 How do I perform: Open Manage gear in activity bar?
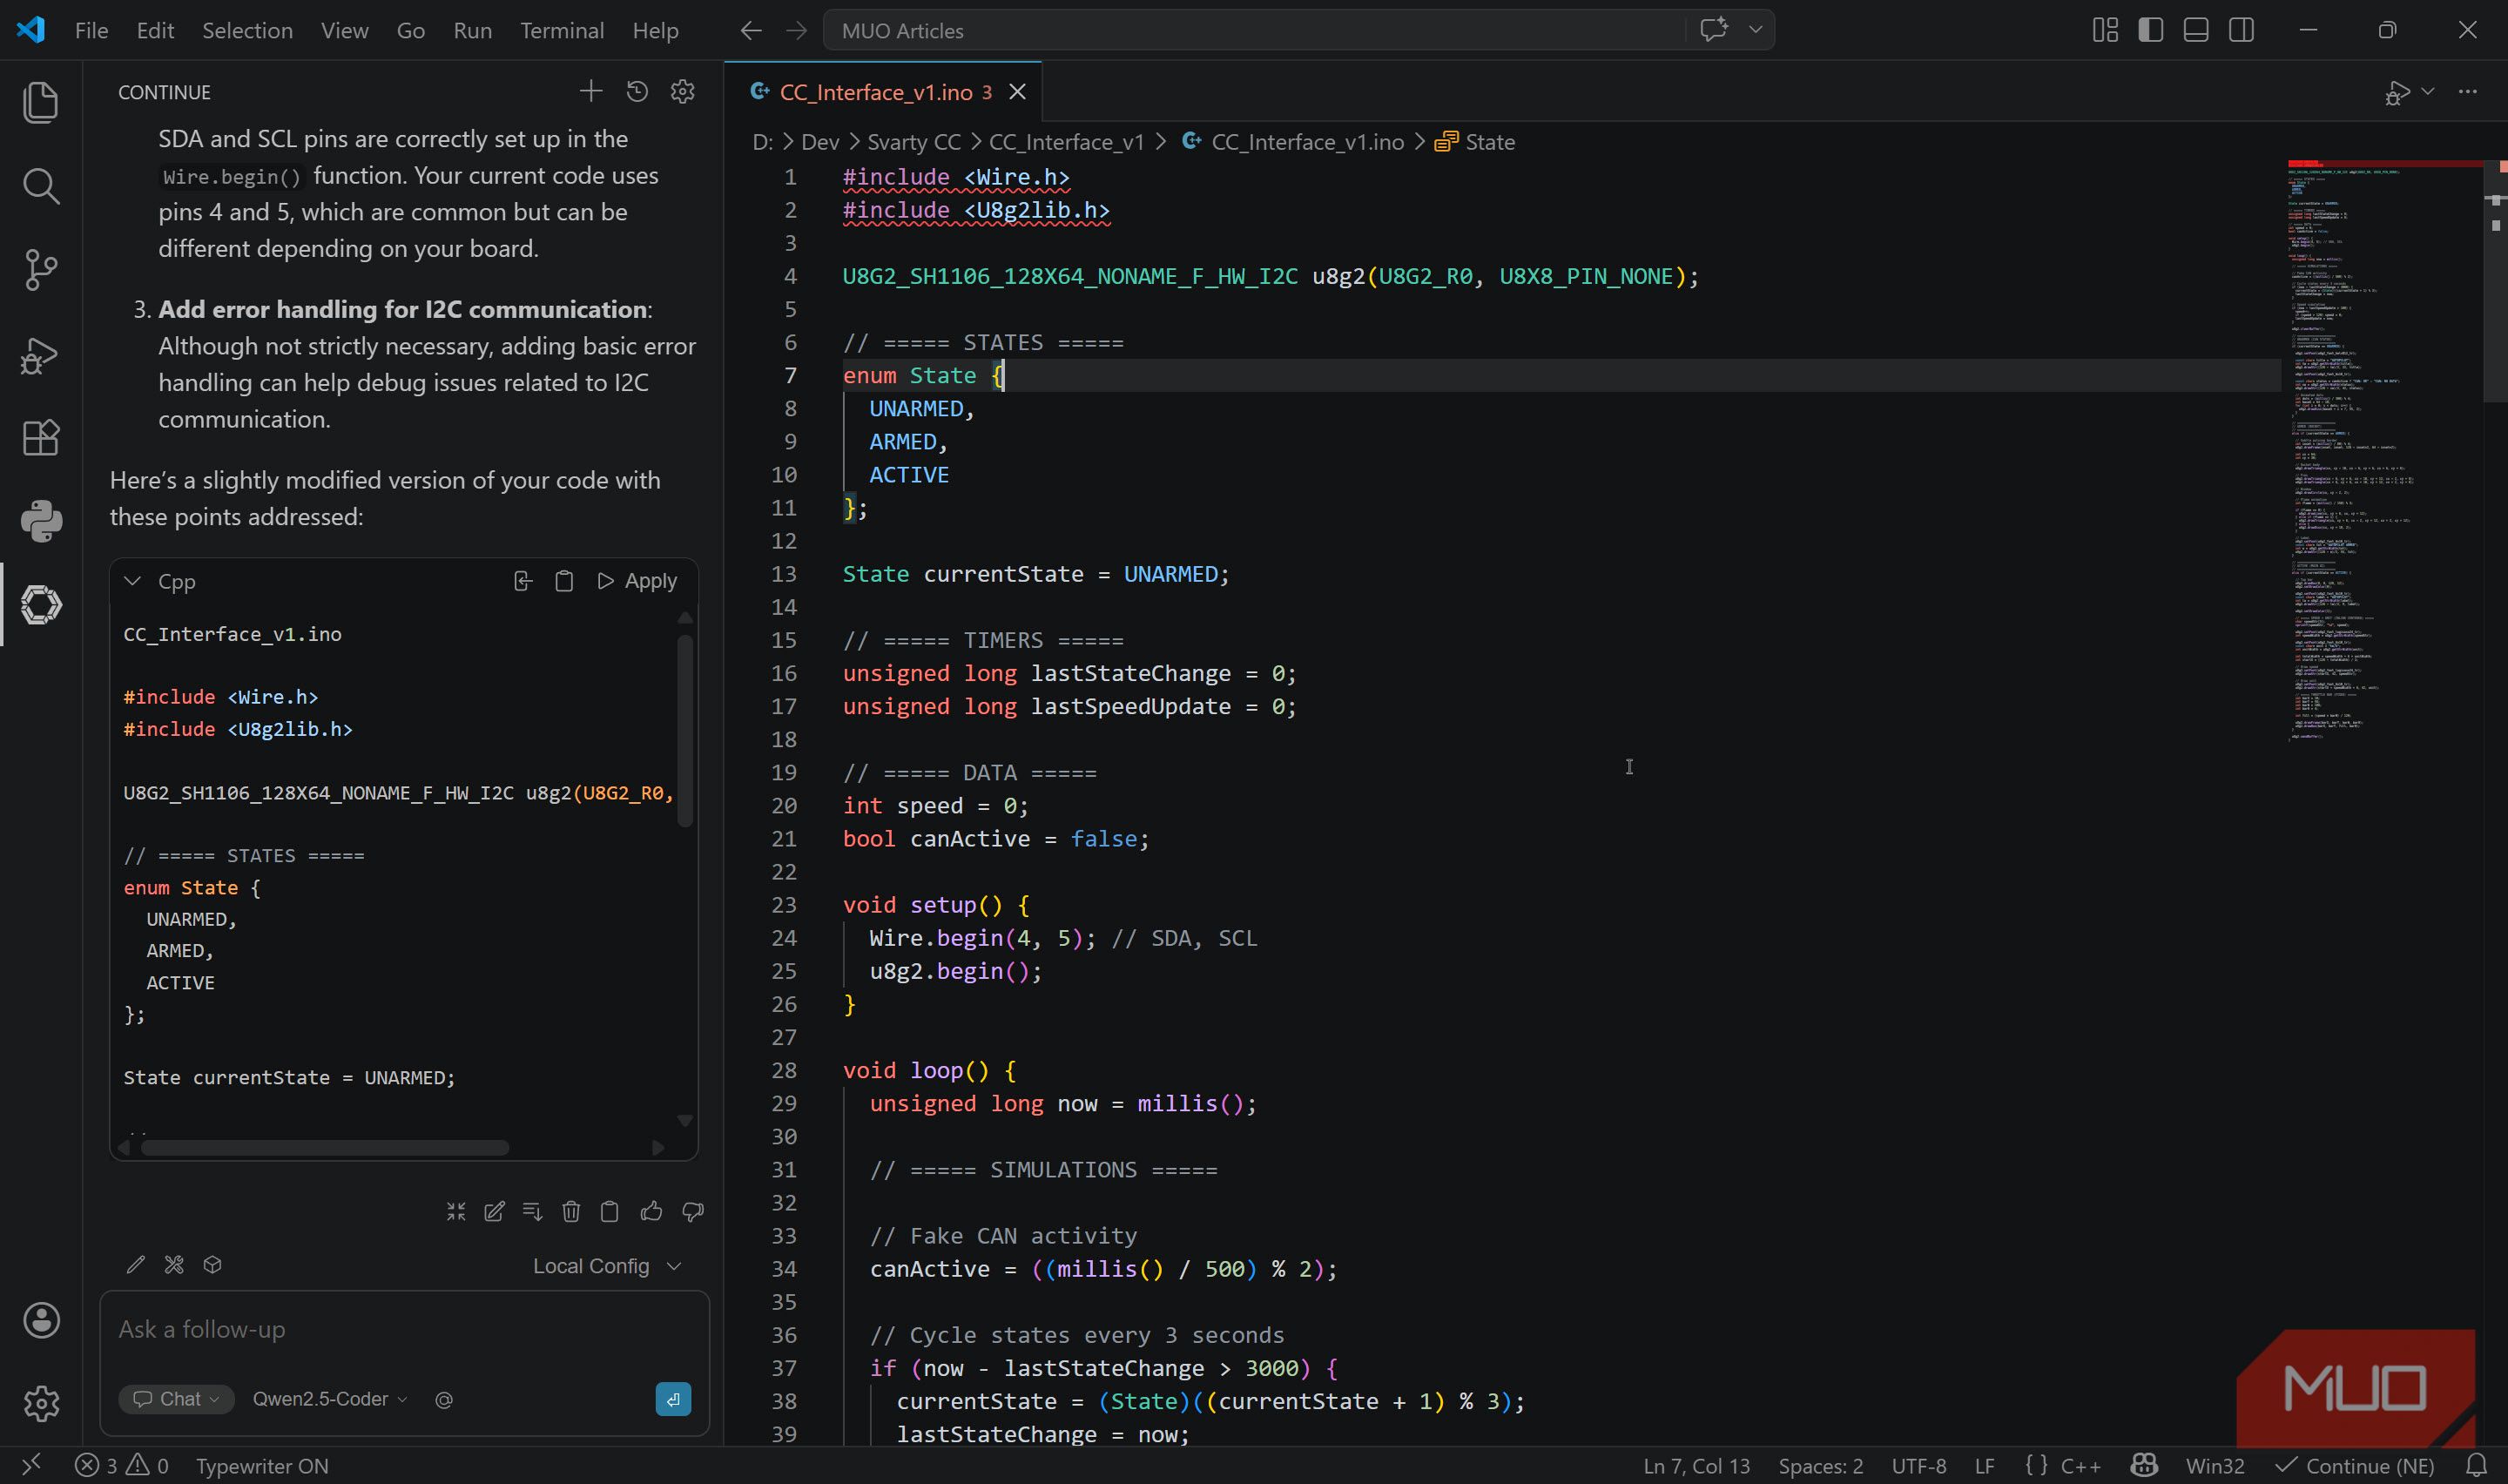pyautogui.click(x=41, y=1403)
